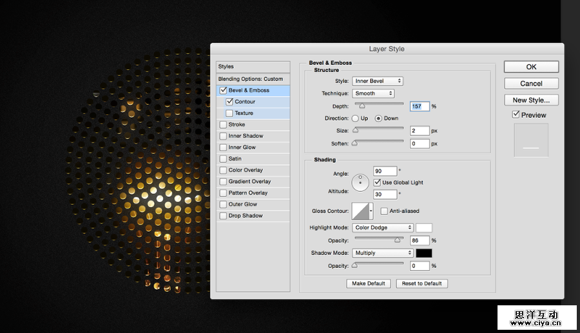The height and width of the screenshot is (333, 580).
Task: Select the Up direction radio button
Action: coord(355,119)
